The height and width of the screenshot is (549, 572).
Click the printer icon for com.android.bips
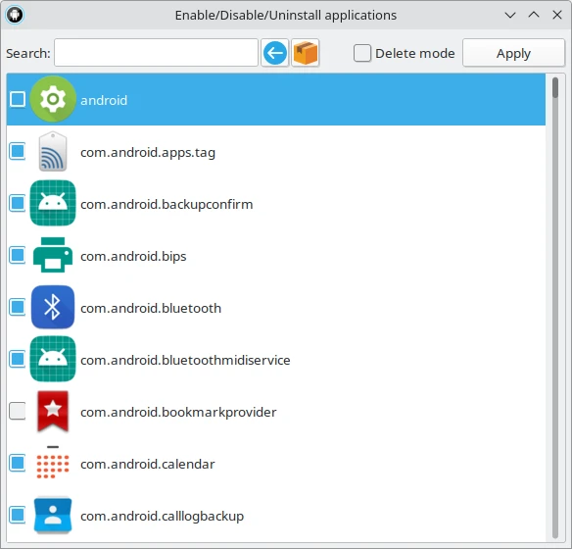click(x=53, y=255)
